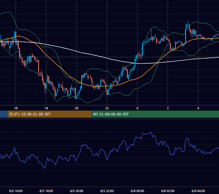Viewport: 219px width, 194px height.
Task: Click the 8/5 22:00 date label
Action: point(107,191)
